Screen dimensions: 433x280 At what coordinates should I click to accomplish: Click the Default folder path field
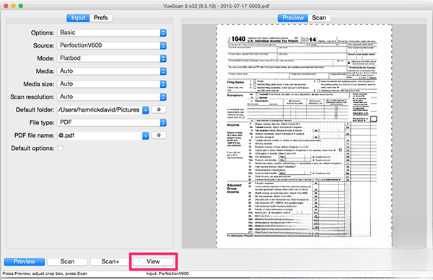click(100, 110)
